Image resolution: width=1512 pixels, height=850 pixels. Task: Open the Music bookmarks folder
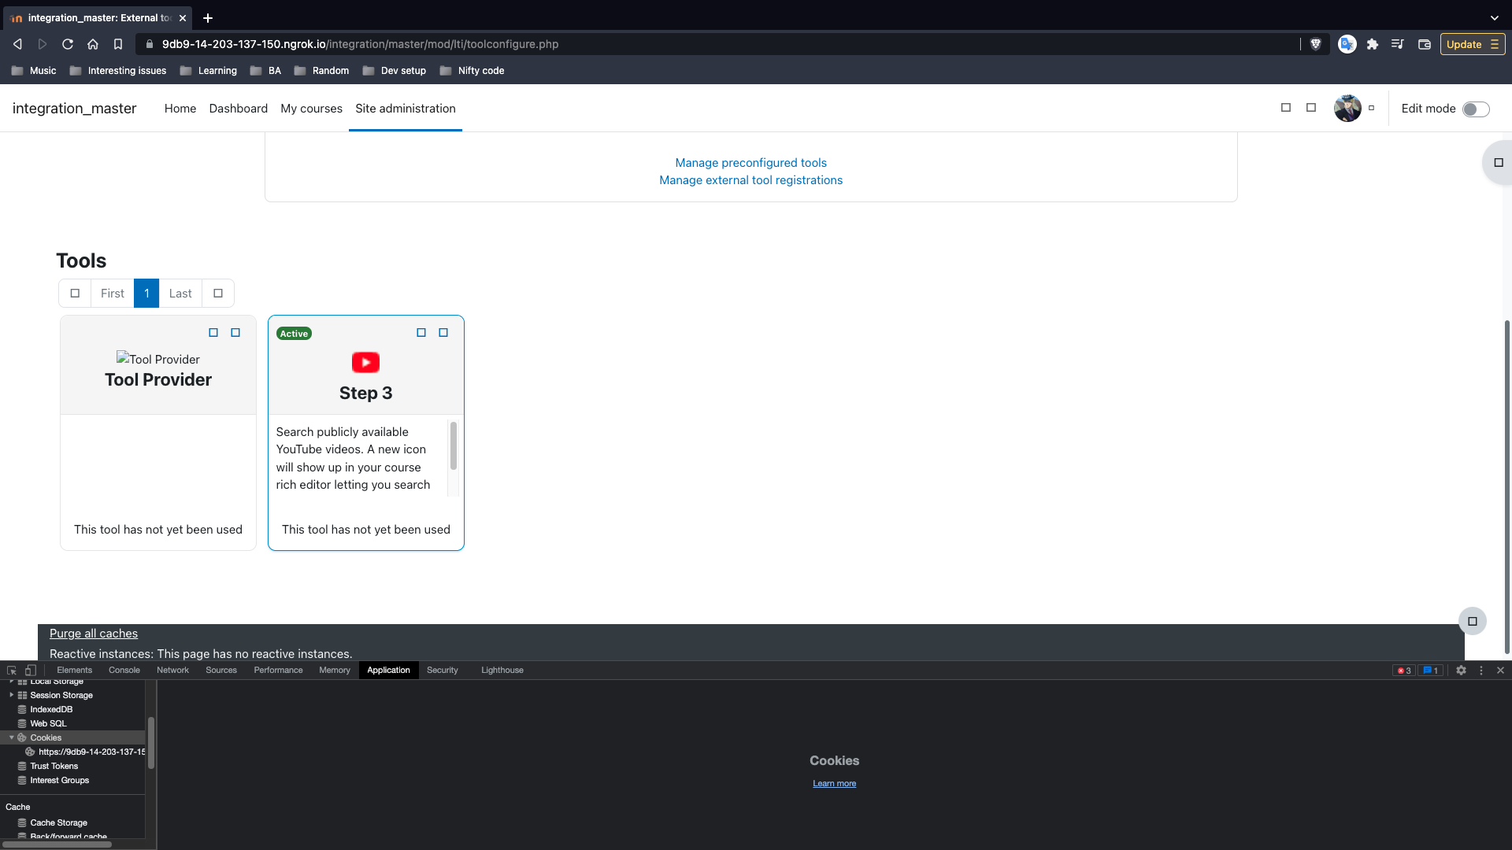click(x=34, y=71)
